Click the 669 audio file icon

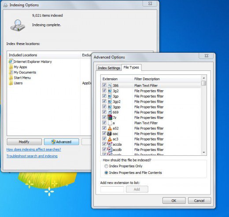coord(110,112)
